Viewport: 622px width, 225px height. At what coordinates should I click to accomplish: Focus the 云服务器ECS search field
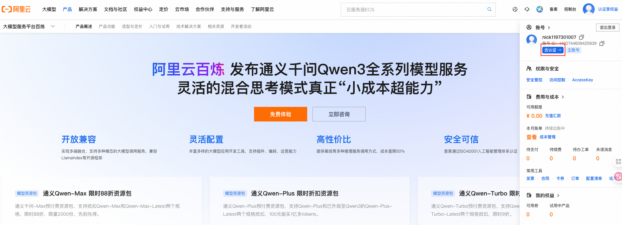tap(415, 10)
